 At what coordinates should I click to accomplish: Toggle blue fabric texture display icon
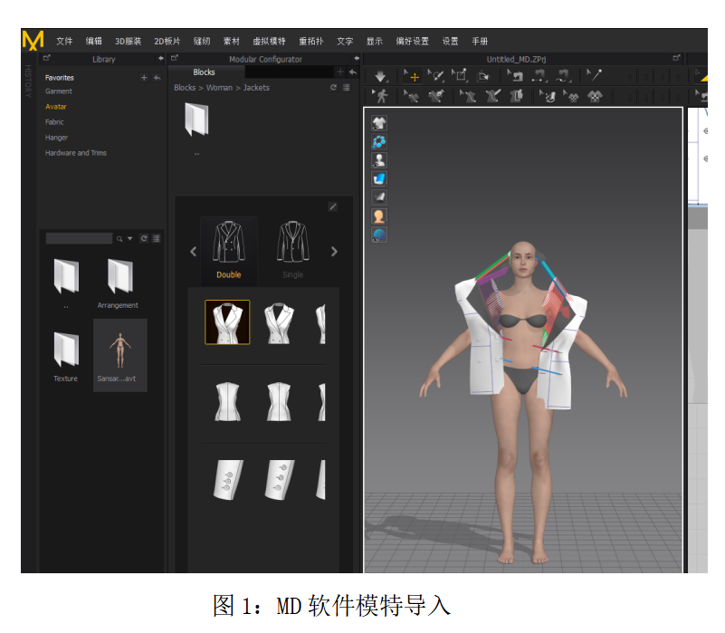(379, 178)
